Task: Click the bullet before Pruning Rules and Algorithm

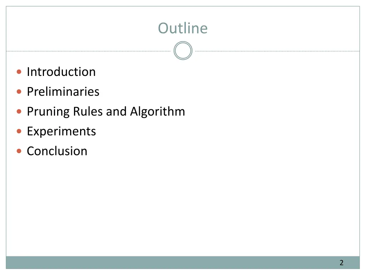Action: (x=19, y=111)
